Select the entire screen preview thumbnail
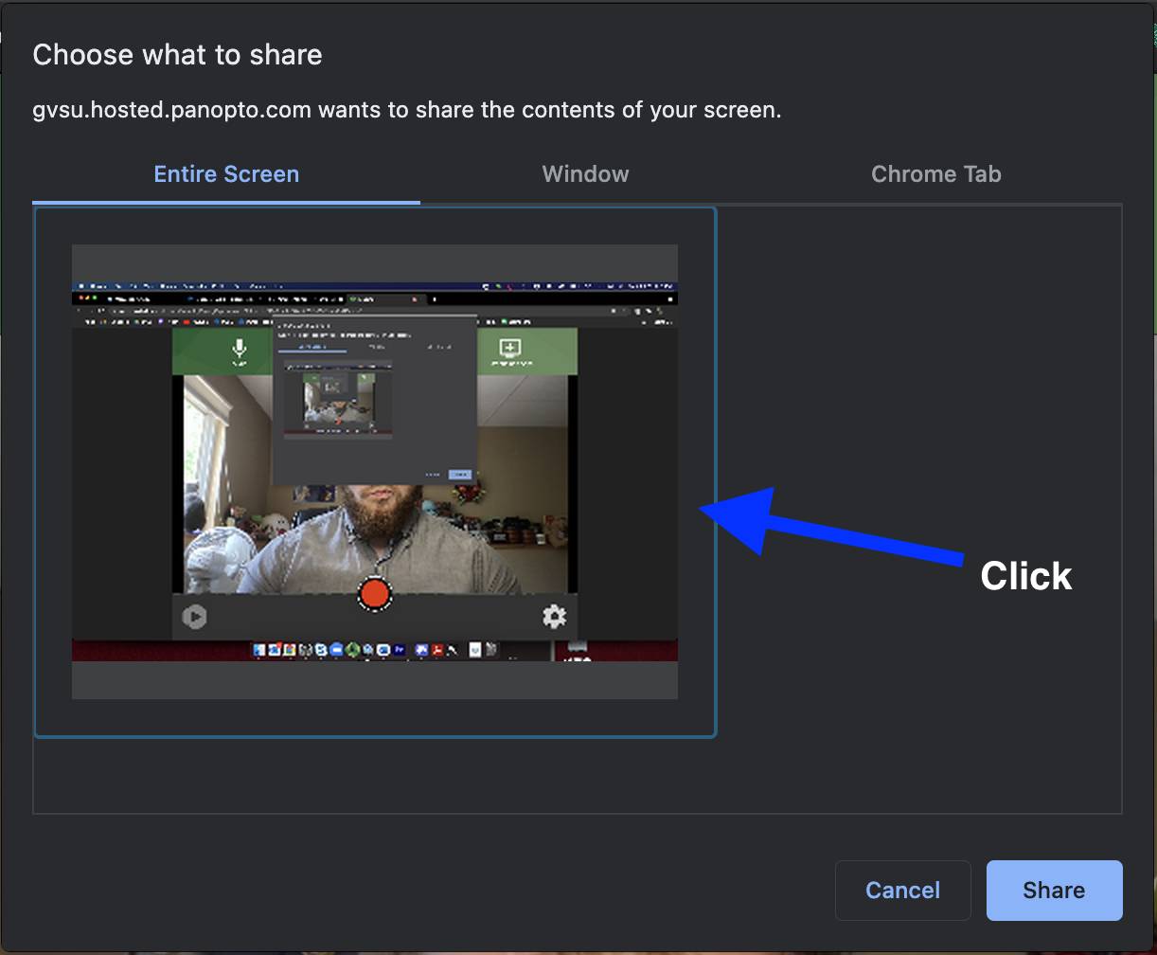Screen dimensions: 1157x955 pyautogui.click(x=375, y=472)
